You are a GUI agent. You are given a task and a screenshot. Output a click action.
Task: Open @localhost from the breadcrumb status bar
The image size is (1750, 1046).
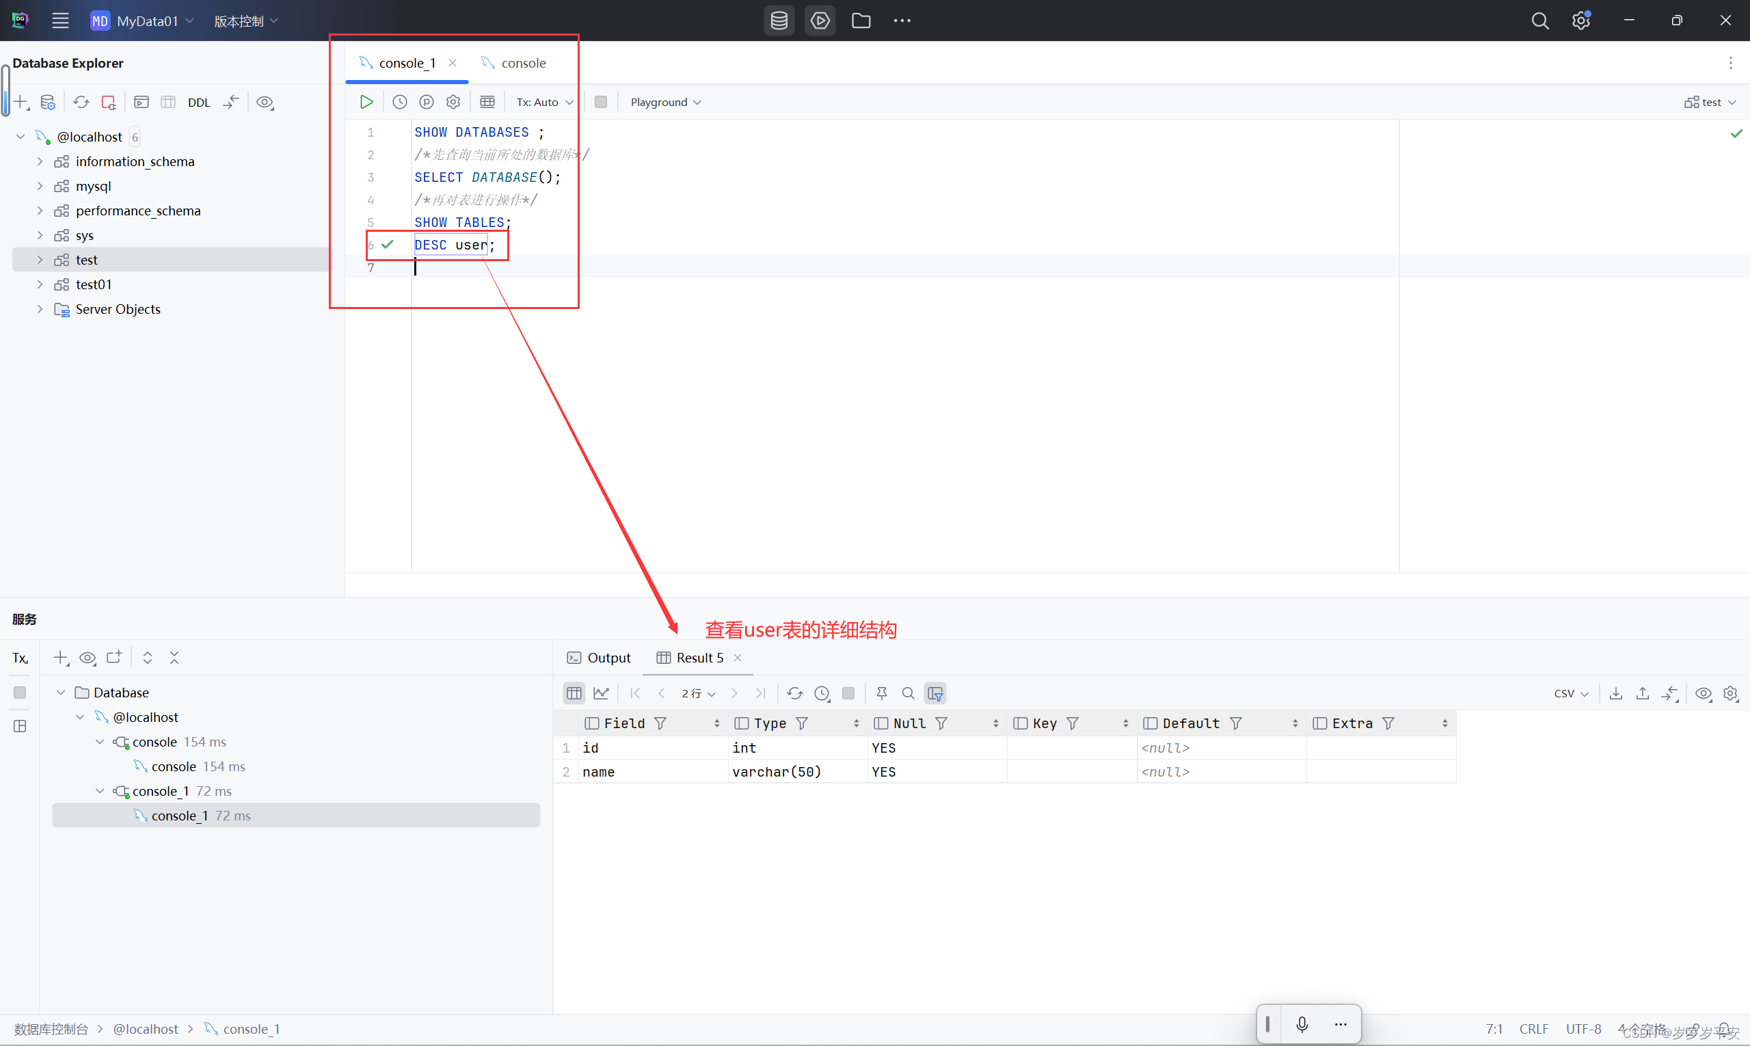[x=146, y=1028]
